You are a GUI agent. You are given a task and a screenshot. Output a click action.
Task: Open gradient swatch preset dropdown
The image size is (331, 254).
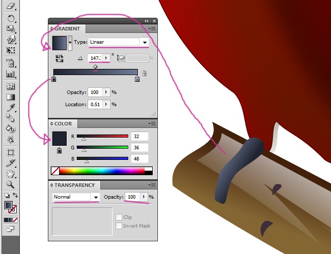(70, 43)
